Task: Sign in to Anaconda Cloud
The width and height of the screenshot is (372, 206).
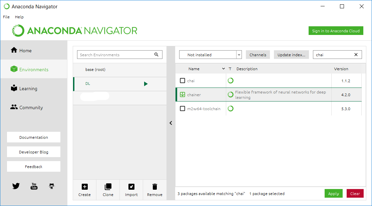Action: (336, 30)
